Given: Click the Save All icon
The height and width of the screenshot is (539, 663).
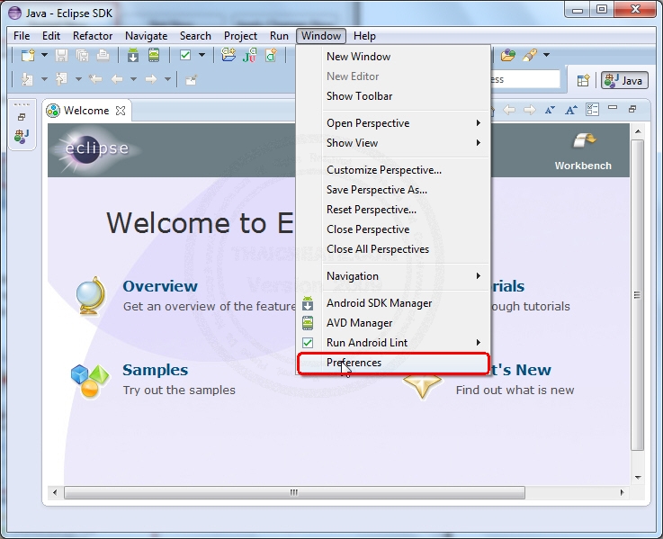Looking at the screenshot, I should [82, 55].
